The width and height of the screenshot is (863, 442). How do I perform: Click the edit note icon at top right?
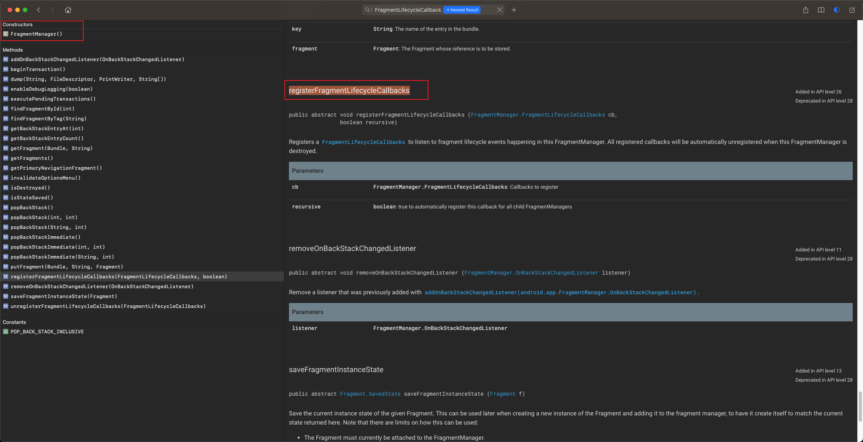pyautogui.click(x=852, y=10)
